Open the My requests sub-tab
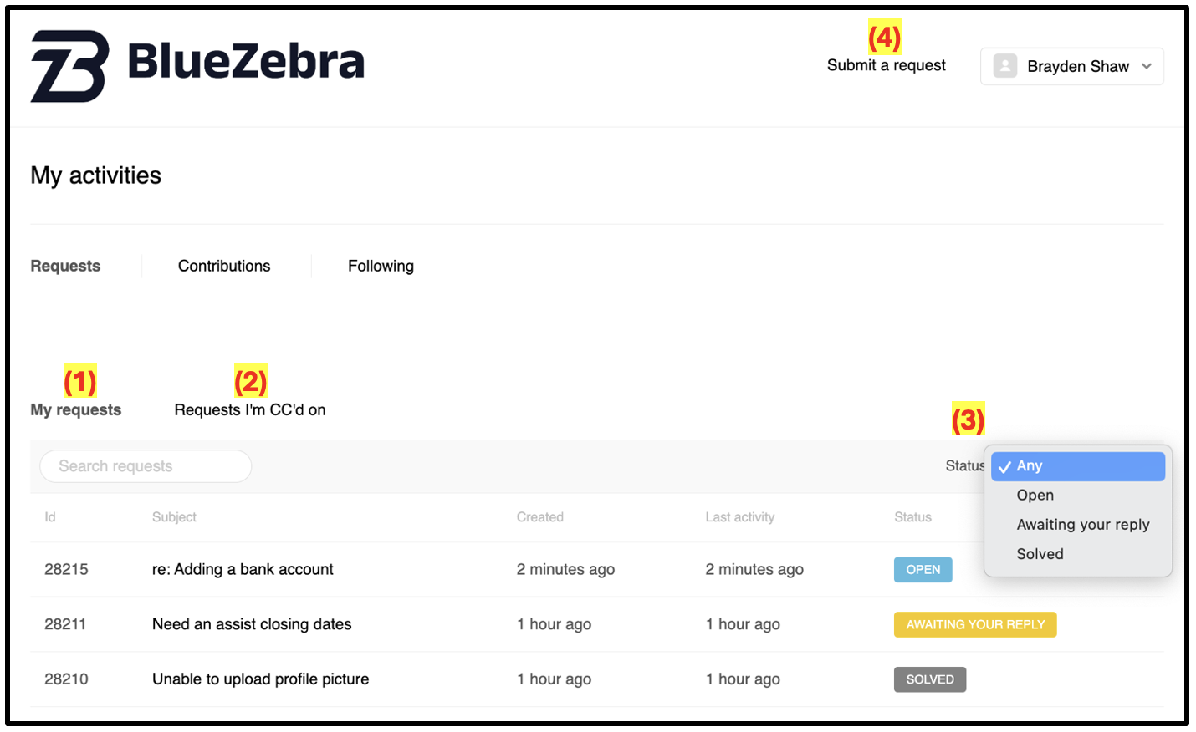 click(x=76, y=409)
